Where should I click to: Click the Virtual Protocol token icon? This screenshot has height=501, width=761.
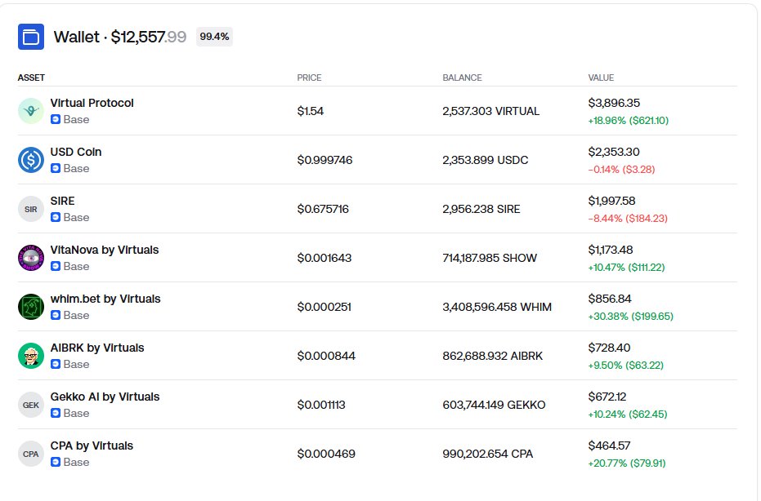(x=31, y=111)
